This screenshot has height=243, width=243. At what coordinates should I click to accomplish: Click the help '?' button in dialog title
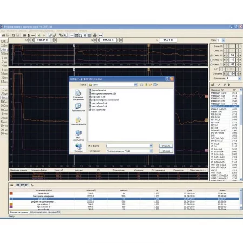167,79
